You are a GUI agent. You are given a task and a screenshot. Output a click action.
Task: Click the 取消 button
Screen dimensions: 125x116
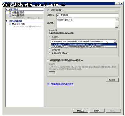pyautogui.click(x=97, y=111)
